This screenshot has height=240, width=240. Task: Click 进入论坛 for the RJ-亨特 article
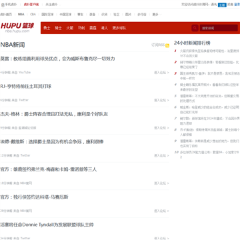[161, 100]
